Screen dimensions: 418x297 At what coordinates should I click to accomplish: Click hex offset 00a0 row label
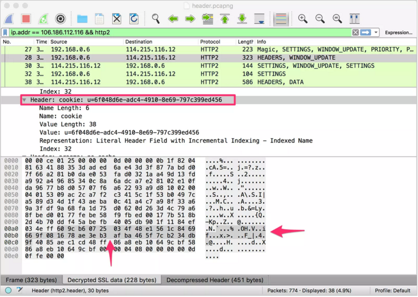coord(11,229)
